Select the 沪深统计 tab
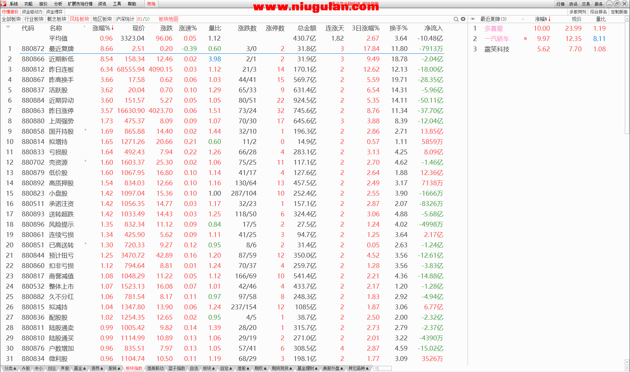Screen dimensions: 630x372 point(125,19)
